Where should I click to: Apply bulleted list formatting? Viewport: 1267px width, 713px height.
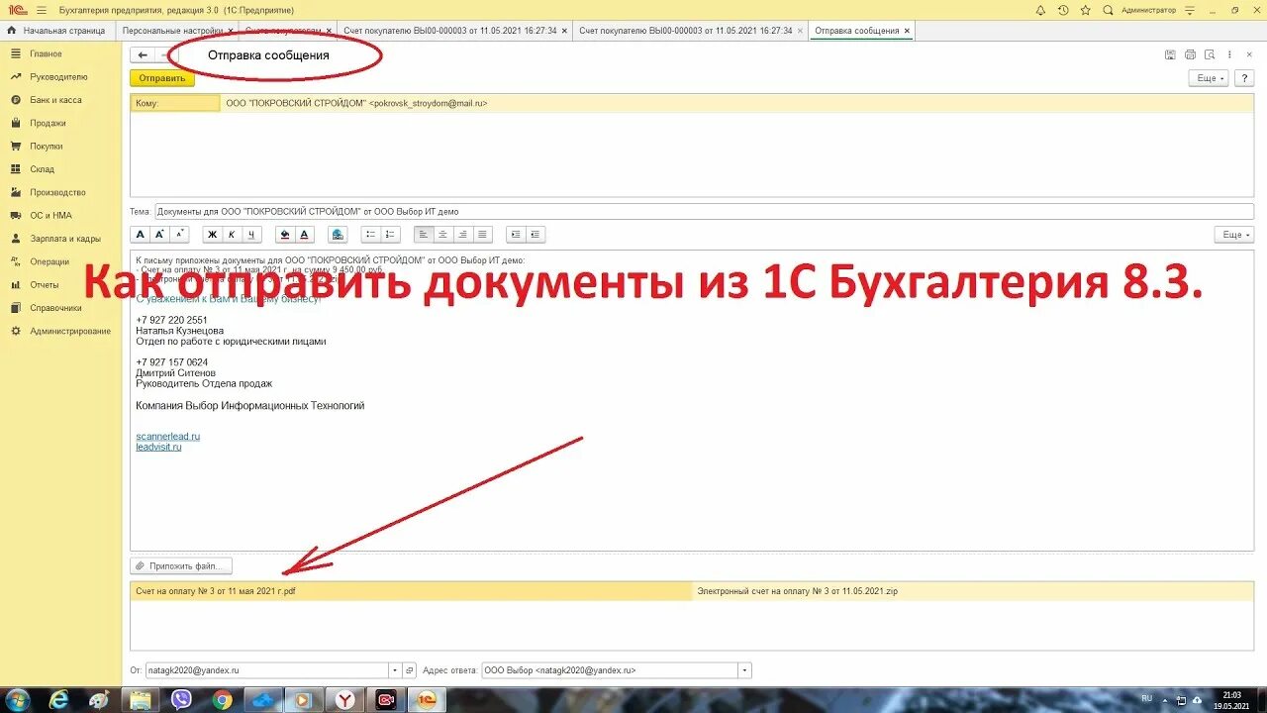tap(370, 235)
